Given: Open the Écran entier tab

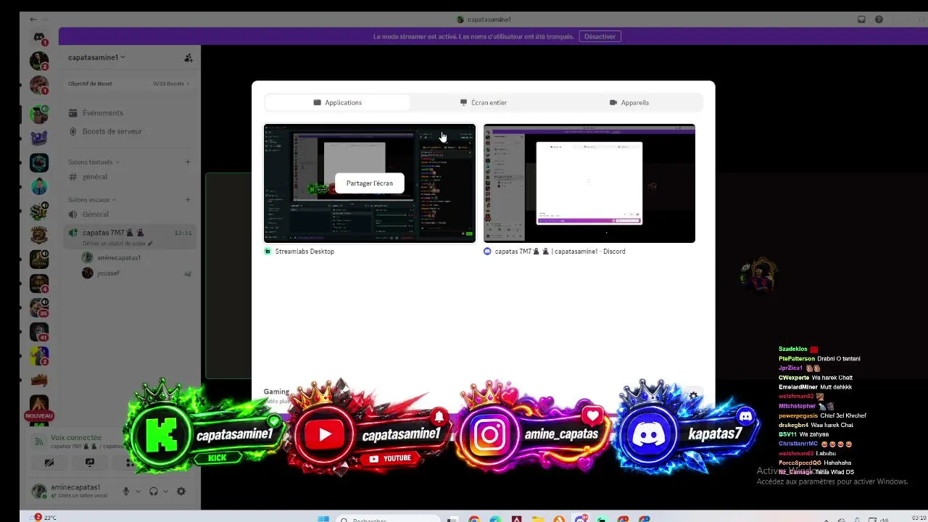Looking at the screenshot, I should (484, 103).
